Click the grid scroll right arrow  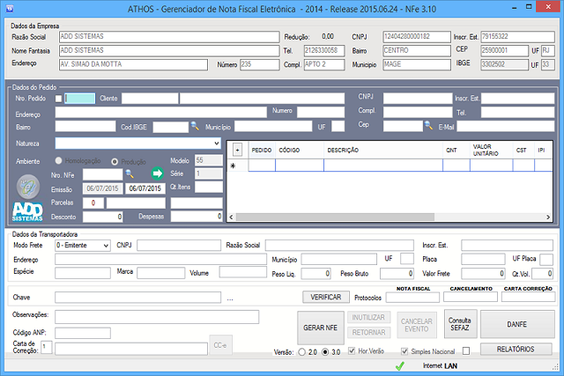[x=548, y=217]
